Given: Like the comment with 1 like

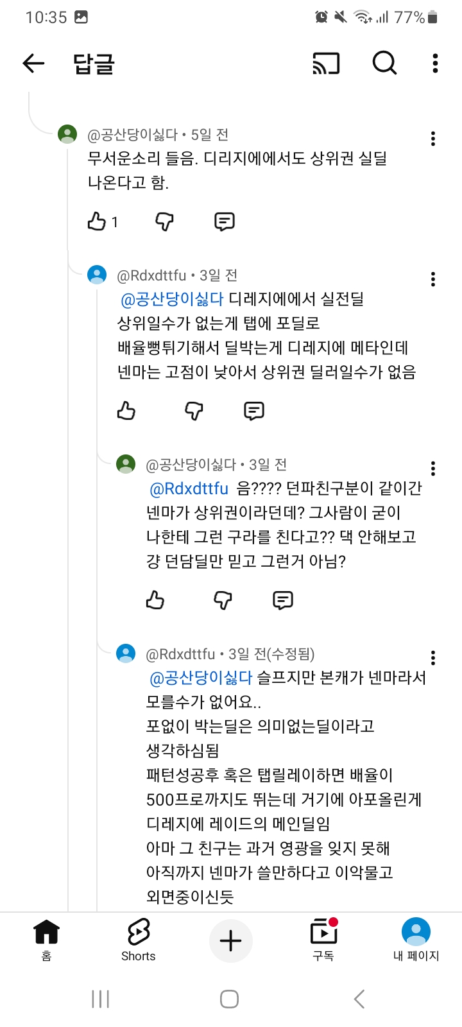Looking at the screenshot, I should (97, 221).
